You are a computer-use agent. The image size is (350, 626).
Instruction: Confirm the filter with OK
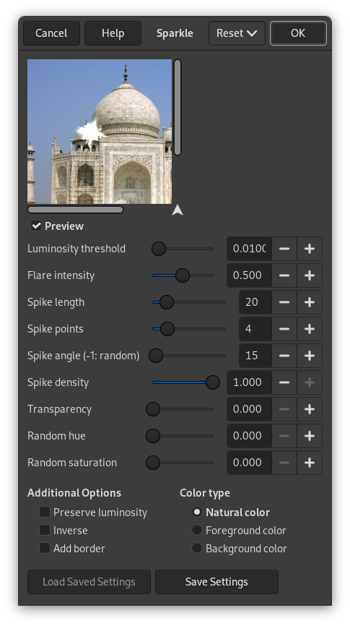(x=298, y=33)
